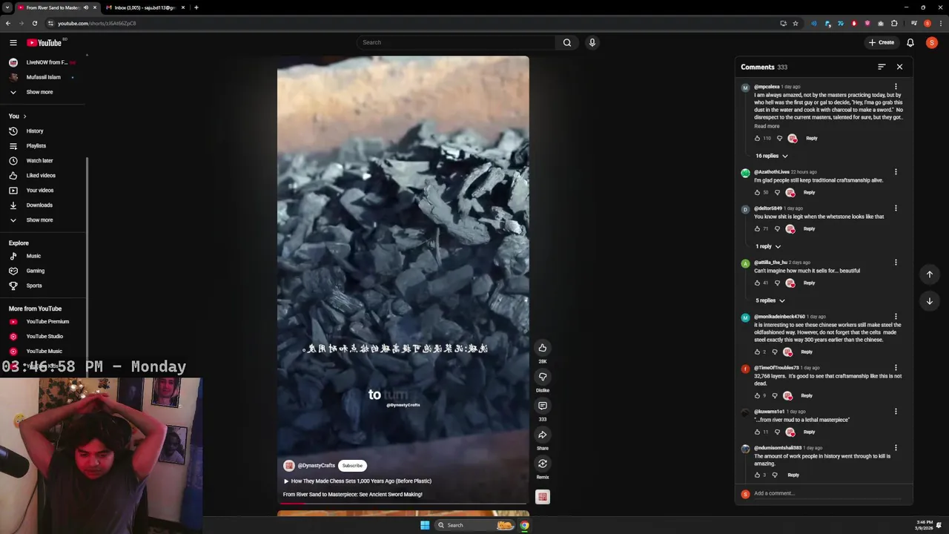Go to YouTube home via logo

pyautogui.click(x=44, y=42)
